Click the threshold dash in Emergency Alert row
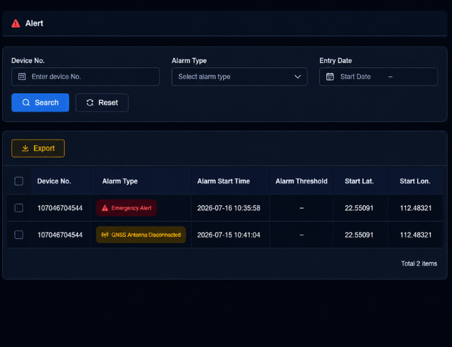This screenshot has height=347, width=452. 302,208
